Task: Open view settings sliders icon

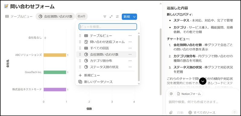Action: click(117, 17)
